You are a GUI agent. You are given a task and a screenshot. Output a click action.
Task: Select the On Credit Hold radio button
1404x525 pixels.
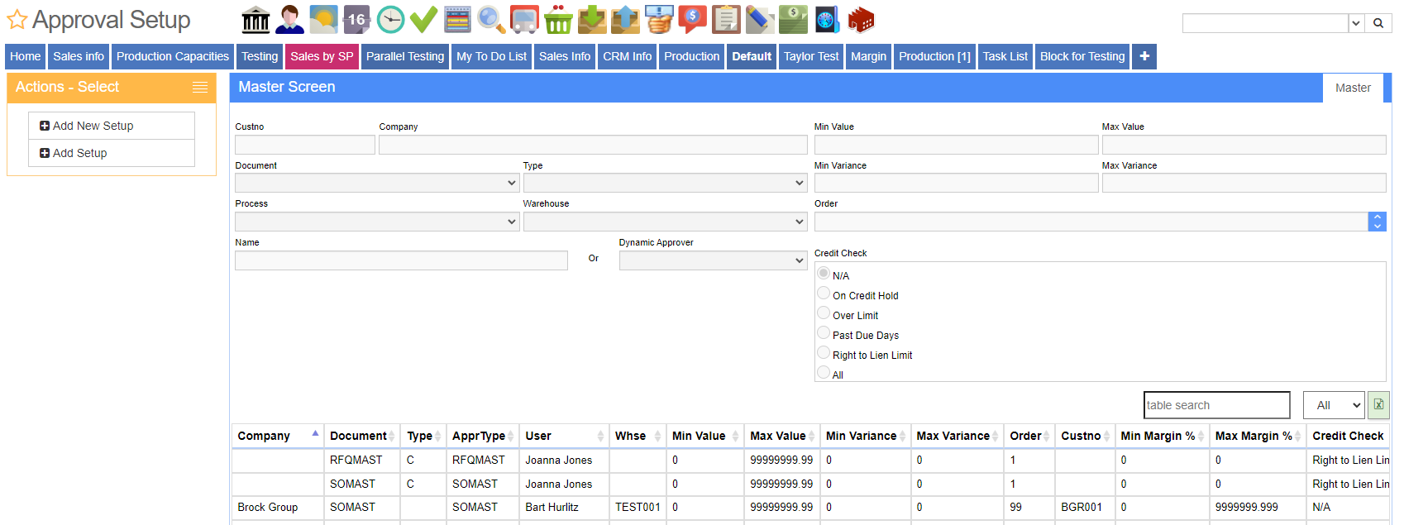tap(824, 294)
